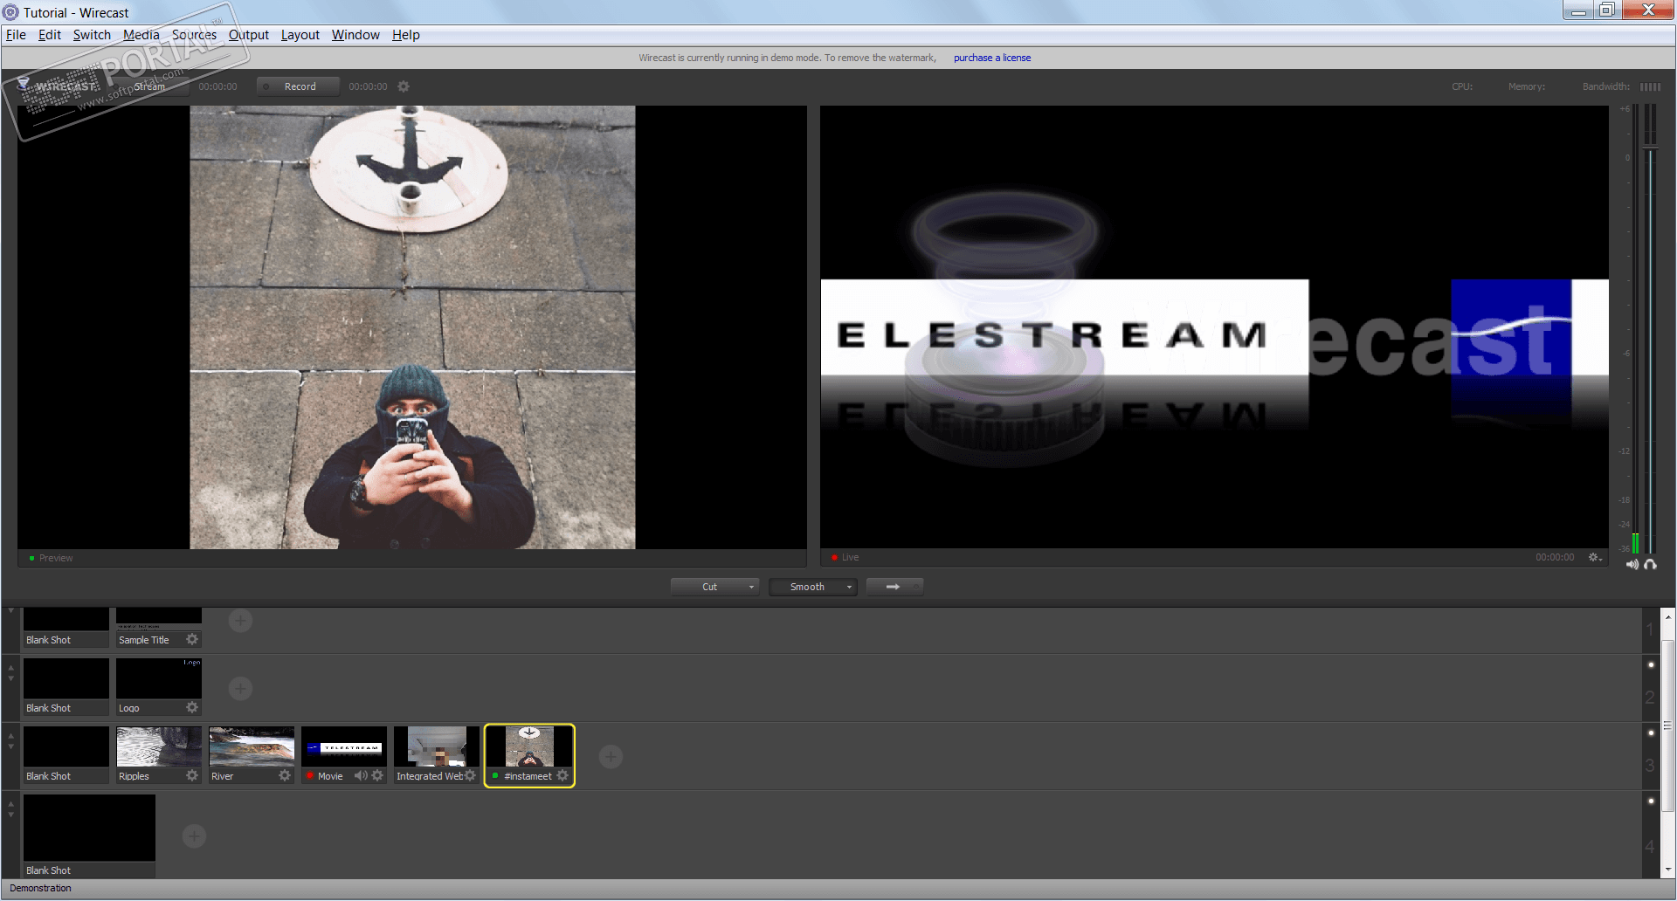This screenshot has width=1677, height=901.
Task: Open the Sources menu
Action: [194, 35]
